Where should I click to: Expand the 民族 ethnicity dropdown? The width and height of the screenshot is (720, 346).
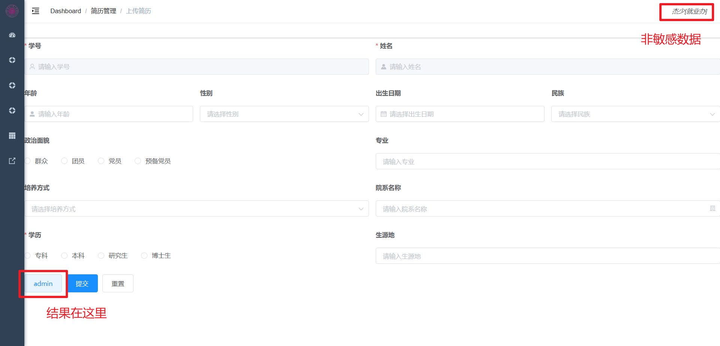(635, 114)
